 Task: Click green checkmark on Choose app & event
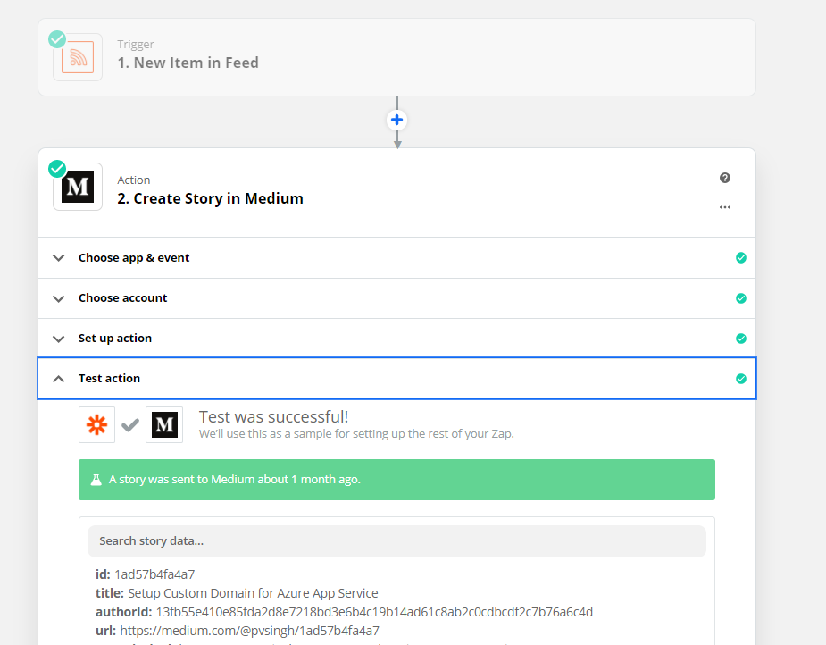pyautogui.click(x=740, y=258)
